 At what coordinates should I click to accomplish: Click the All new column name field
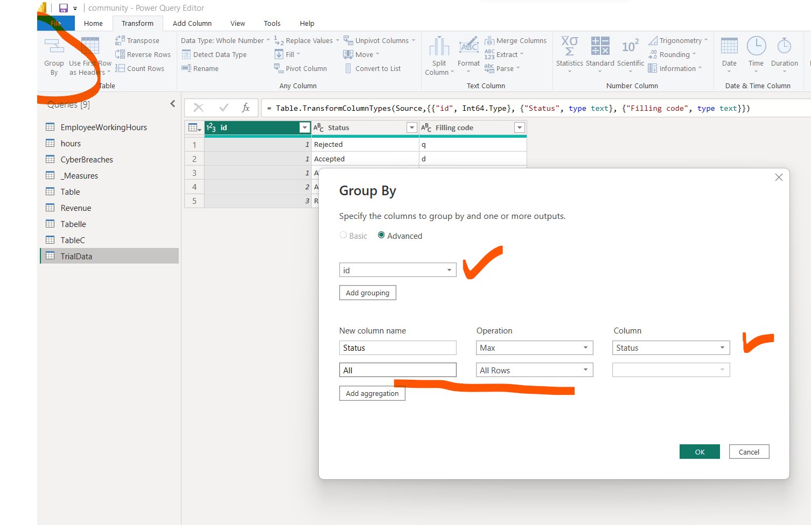tap(397, 370)
